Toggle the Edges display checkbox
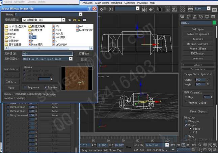The image size is (218, 153). [x=186, y=125]
